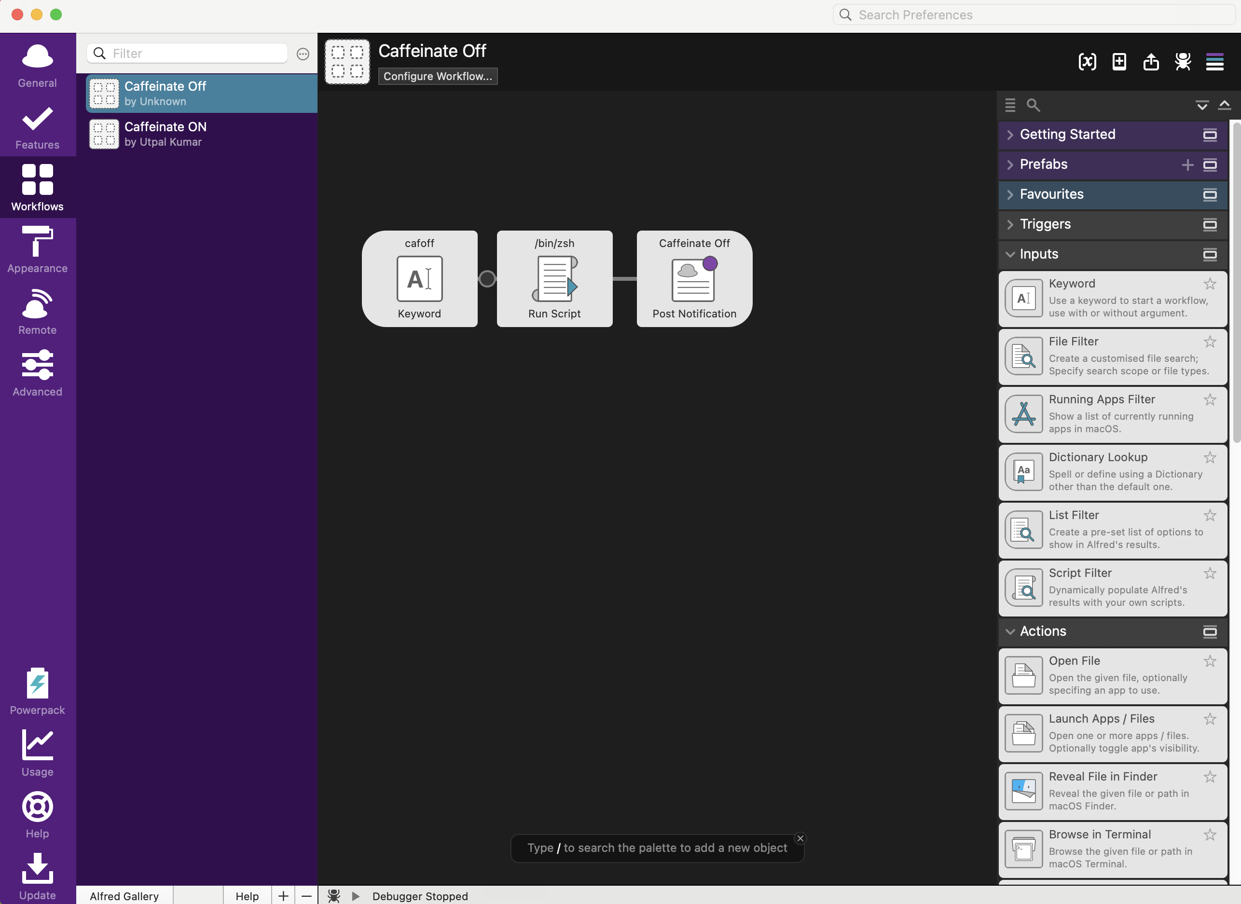Favourite the Script Filter object
The image size is (1241, 904).
(x=1209, y=574)
